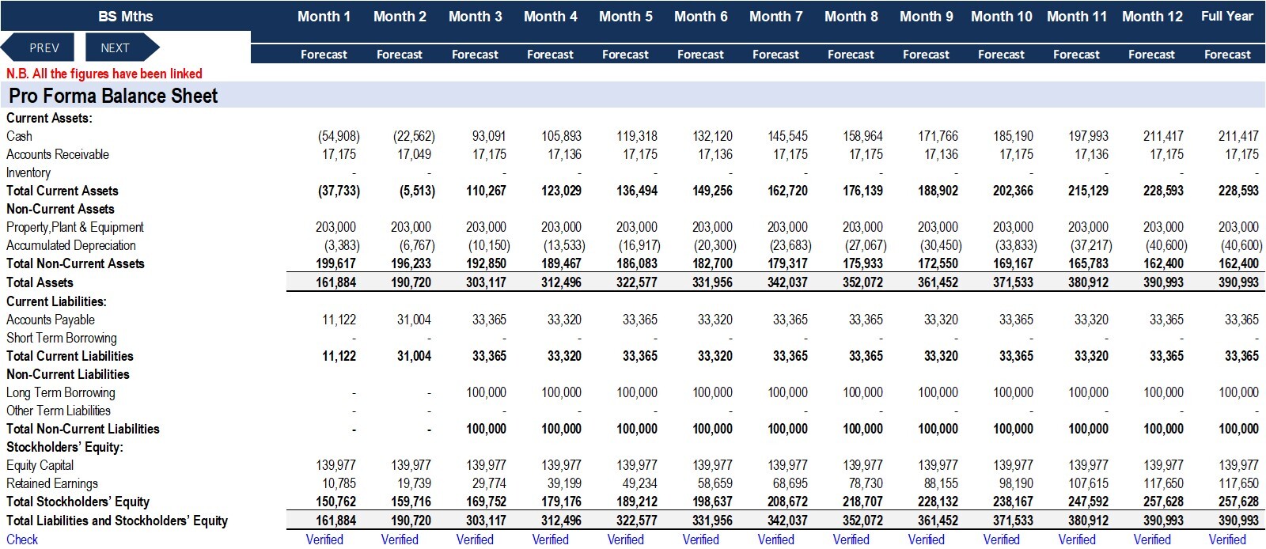Select Month 4 Total Current Assets 123,029
Viewport: 1266px width, 549px height.
coord(561,191)
